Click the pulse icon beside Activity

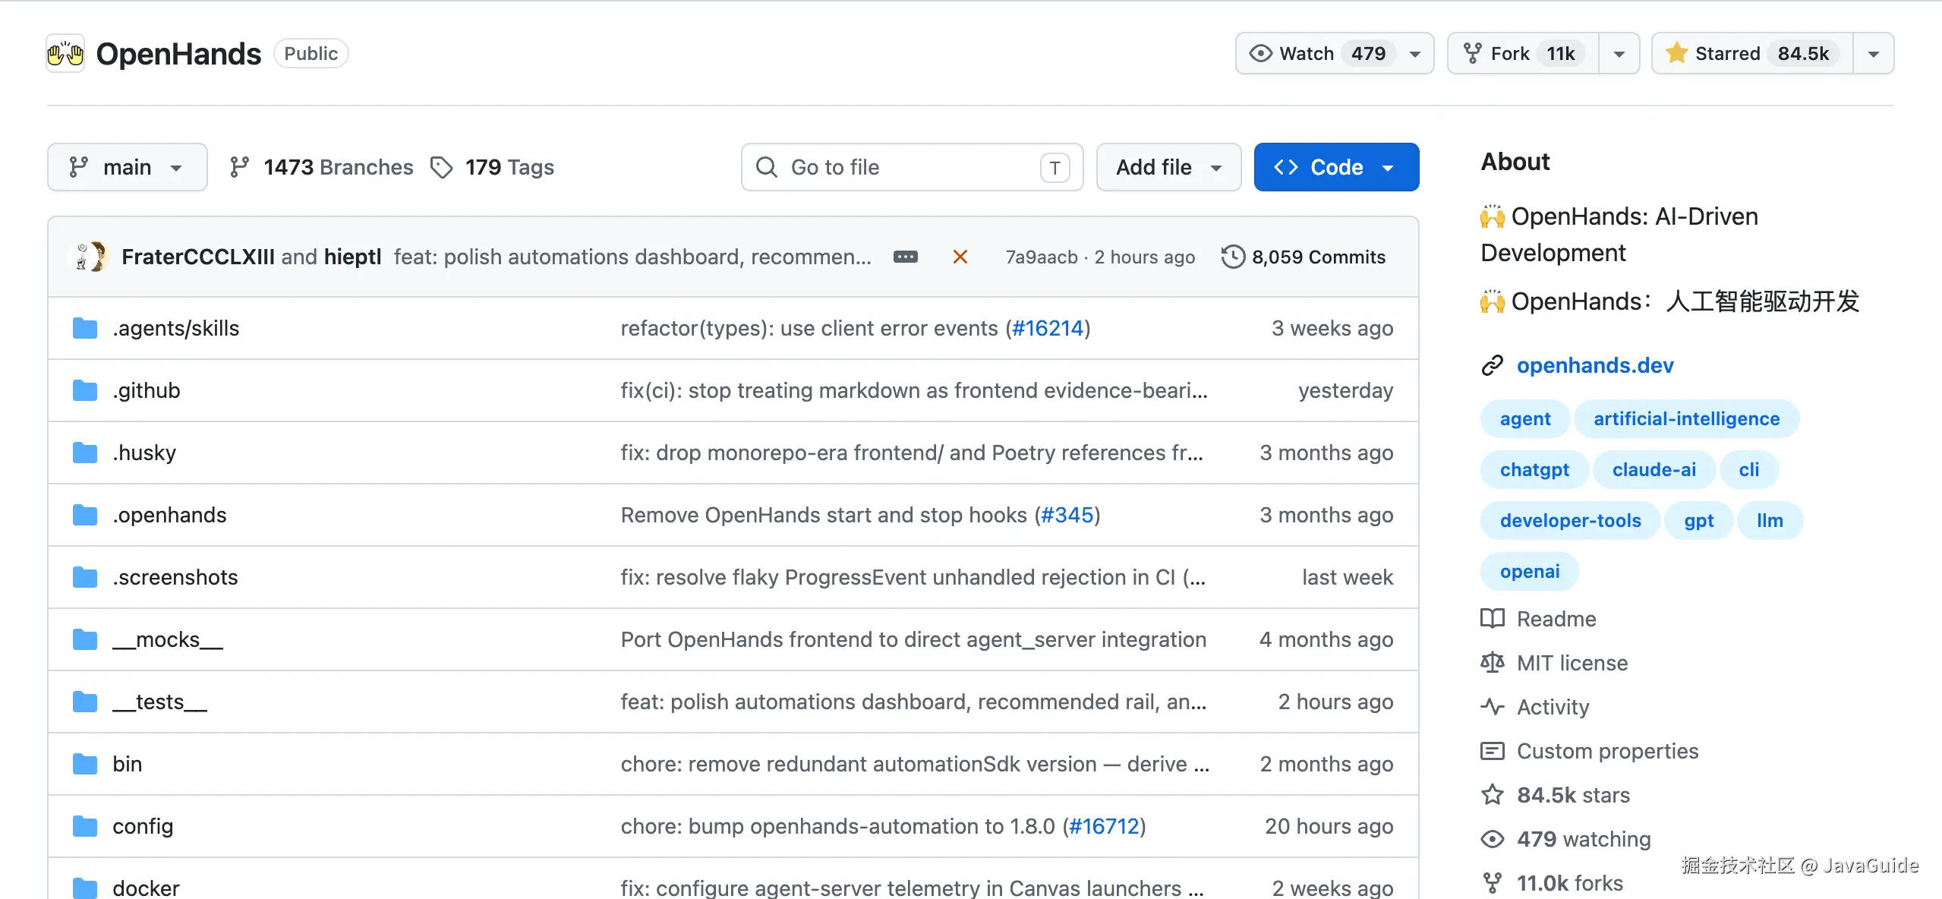pos(1492,707)
